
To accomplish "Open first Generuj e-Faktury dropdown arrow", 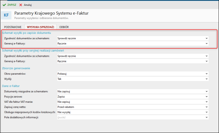I will coord(207,43).
